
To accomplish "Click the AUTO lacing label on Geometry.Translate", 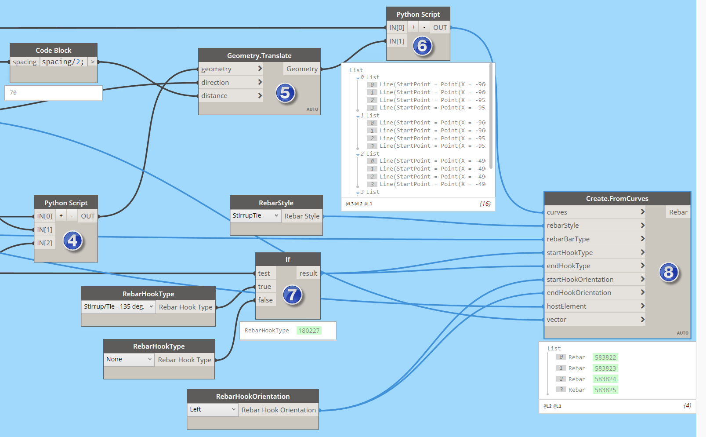I will tap(312, 109).
